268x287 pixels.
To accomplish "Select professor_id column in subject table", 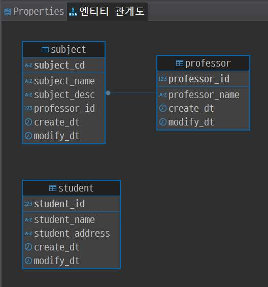I will 63,108.
